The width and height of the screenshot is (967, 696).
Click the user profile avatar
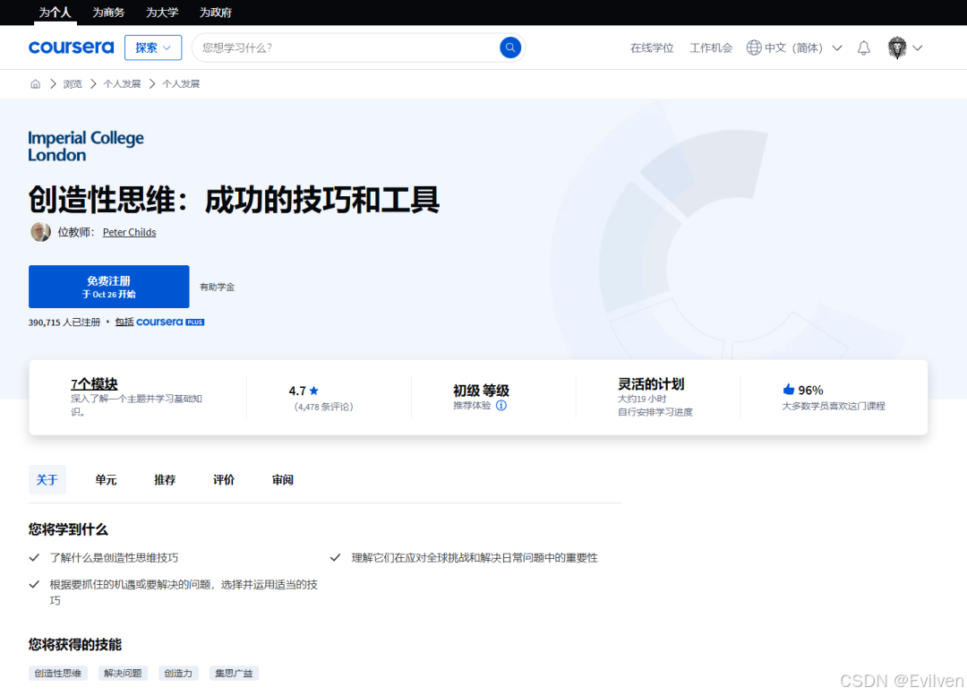896,47
